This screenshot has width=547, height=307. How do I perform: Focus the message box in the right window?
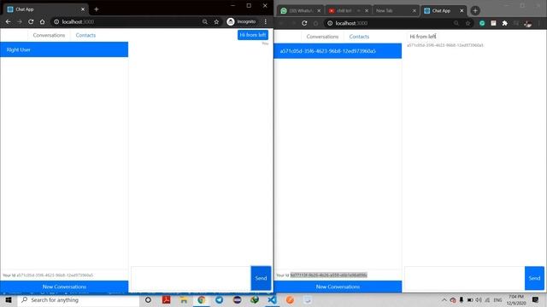click(464, 278)
